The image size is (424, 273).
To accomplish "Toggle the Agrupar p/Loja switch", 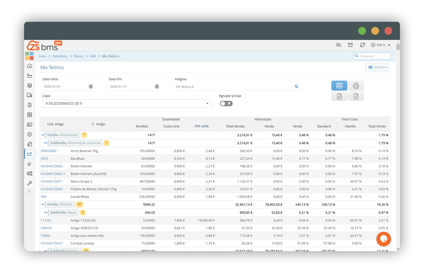I will [226, 103].
